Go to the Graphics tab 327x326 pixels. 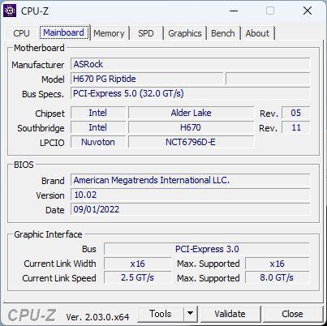(185, 33)
